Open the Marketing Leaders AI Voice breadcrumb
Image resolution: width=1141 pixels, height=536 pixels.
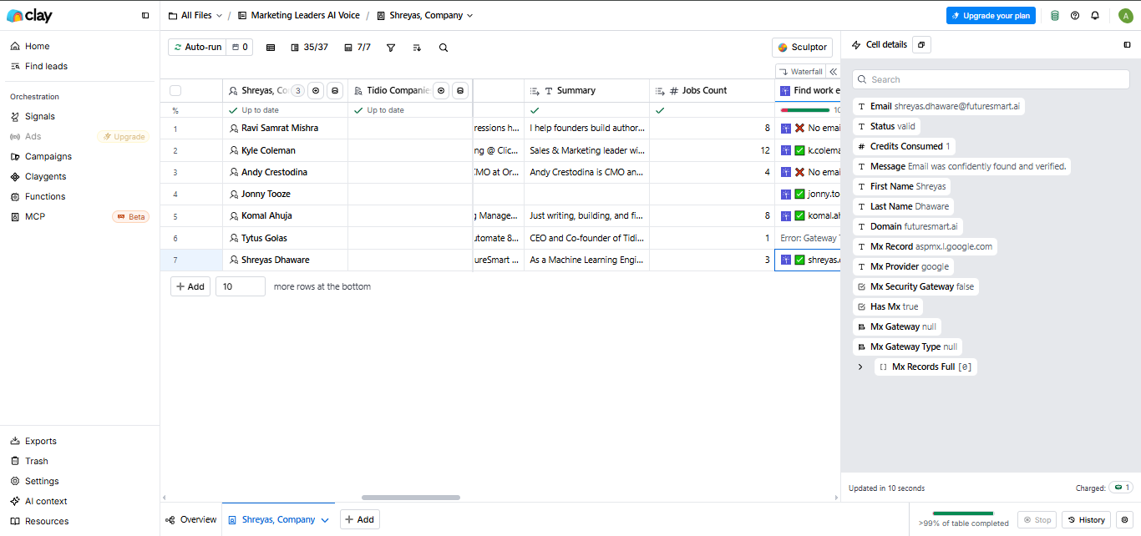297,15
